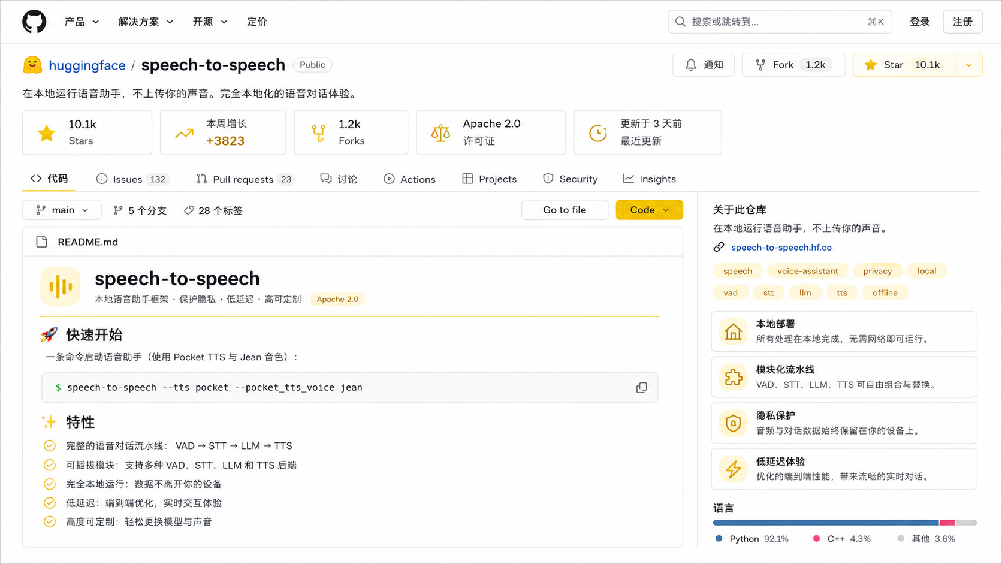
Task: Open the Pull requests tab
Action: coord(246,179)
